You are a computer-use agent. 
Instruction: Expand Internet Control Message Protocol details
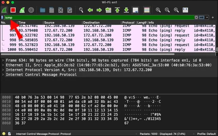(x=3, y=75)
